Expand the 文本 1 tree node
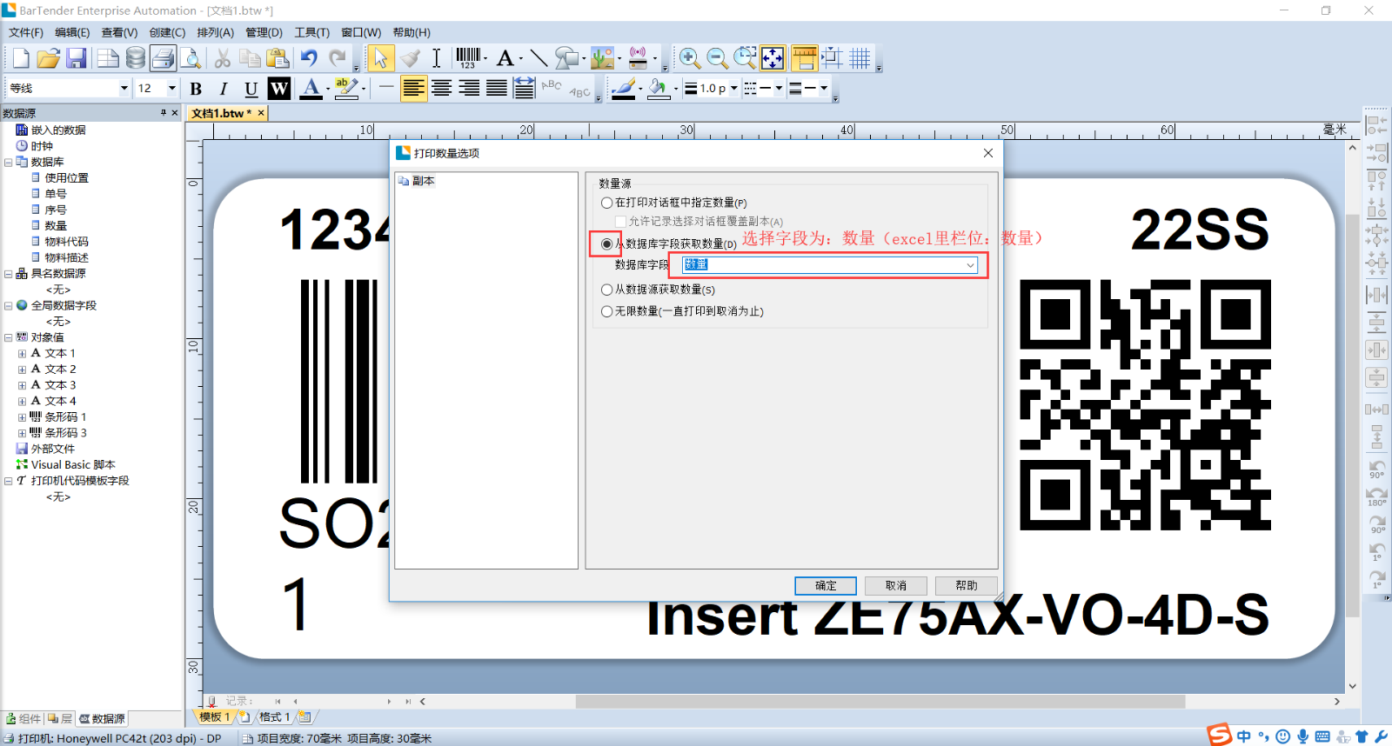Image resolution: width=1392 pixels, height=746 pixels. coord(22,354)
